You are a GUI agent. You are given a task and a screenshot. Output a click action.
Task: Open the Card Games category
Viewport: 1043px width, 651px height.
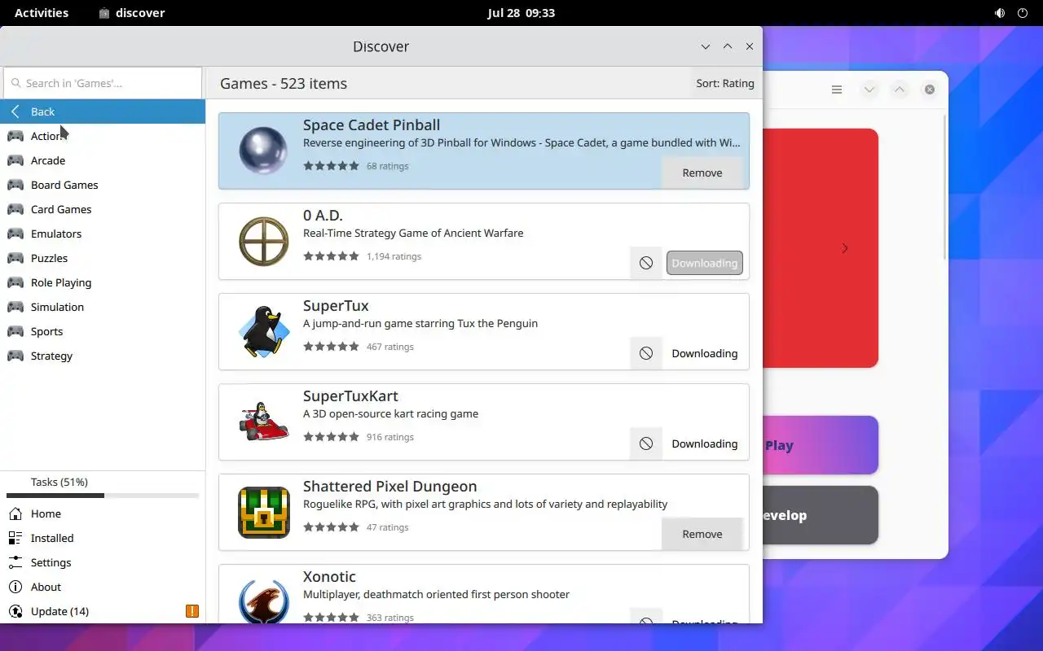point(103,209)
